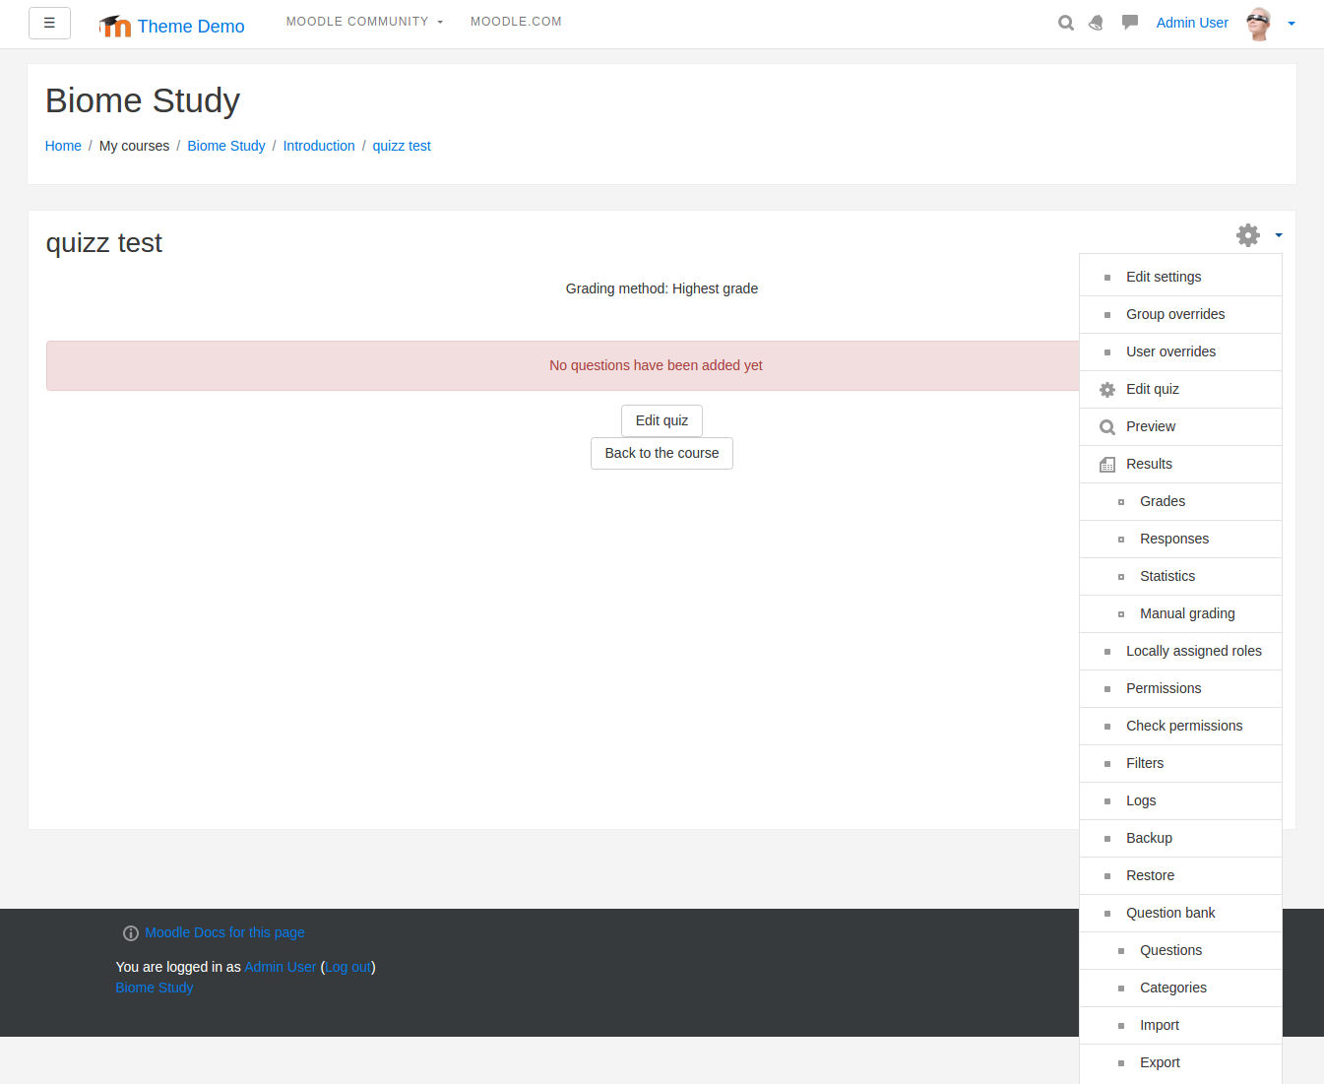Toggle the caret next to gear icon
Viewport: 1324px width, 1084px height.
[x=1279, y=235]
